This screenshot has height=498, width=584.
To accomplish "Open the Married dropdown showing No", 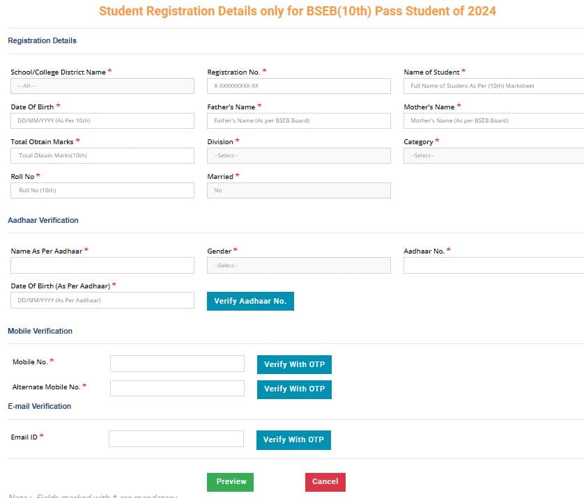I will [298, 190].
